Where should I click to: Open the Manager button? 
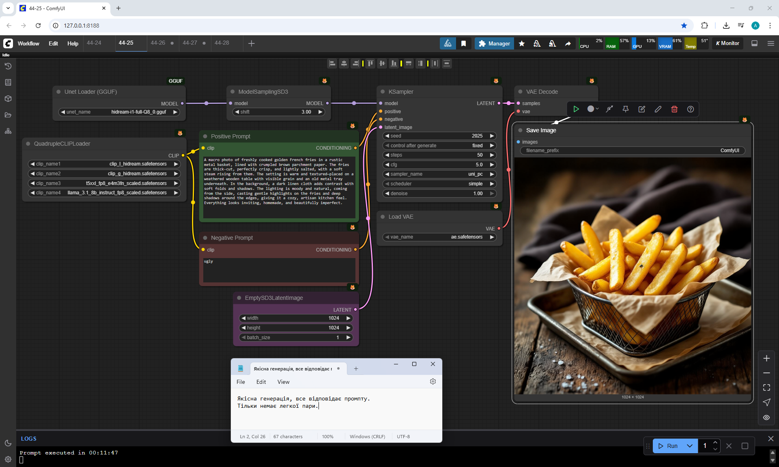pos(494,43)
